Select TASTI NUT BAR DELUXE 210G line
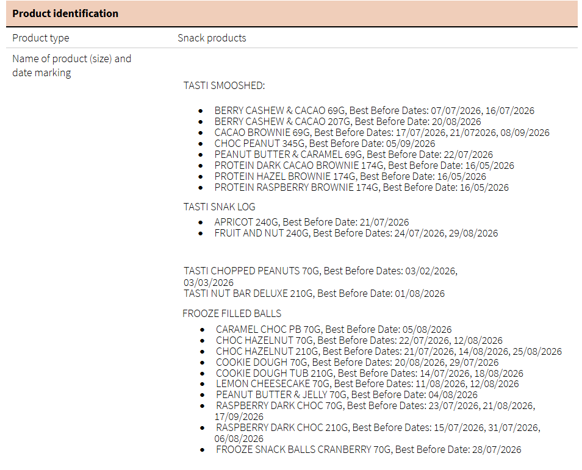 click(314, 294)
